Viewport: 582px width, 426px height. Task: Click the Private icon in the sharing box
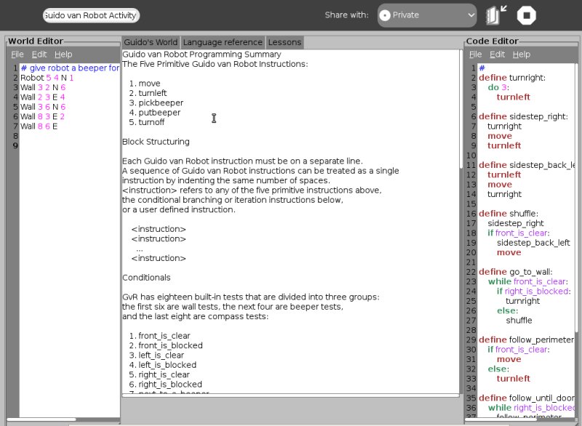coord(385,15)
